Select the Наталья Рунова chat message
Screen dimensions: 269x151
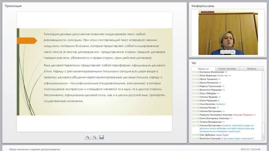pos(206,108)
